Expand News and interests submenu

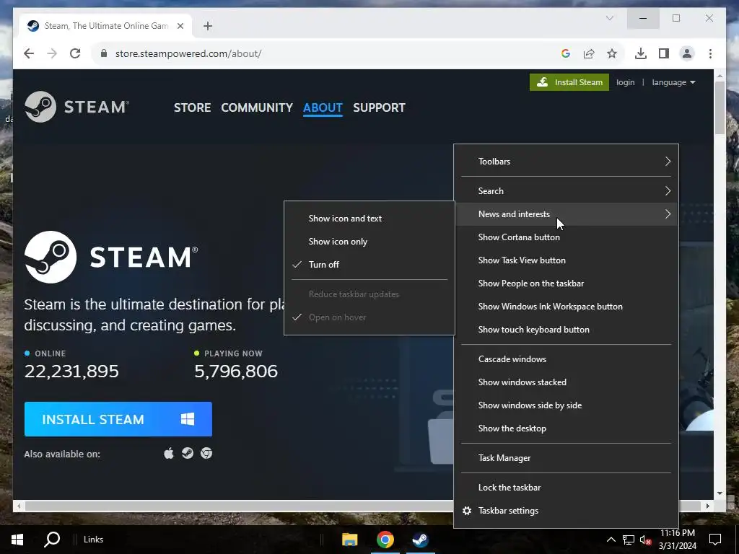[x=566, y=214]
